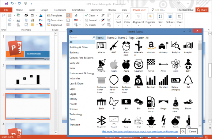Select the Money category
This screenshot has height=139, width=212.
coord(73,99)
